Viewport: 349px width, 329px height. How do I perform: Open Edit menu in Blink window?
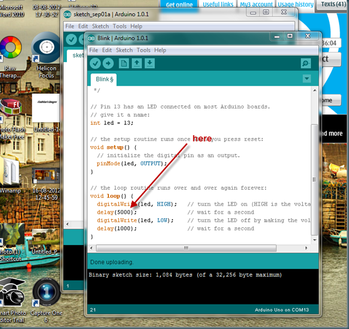coord(107,50)
